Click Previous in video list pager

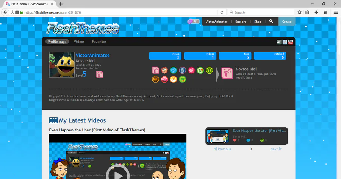(223, 149)
